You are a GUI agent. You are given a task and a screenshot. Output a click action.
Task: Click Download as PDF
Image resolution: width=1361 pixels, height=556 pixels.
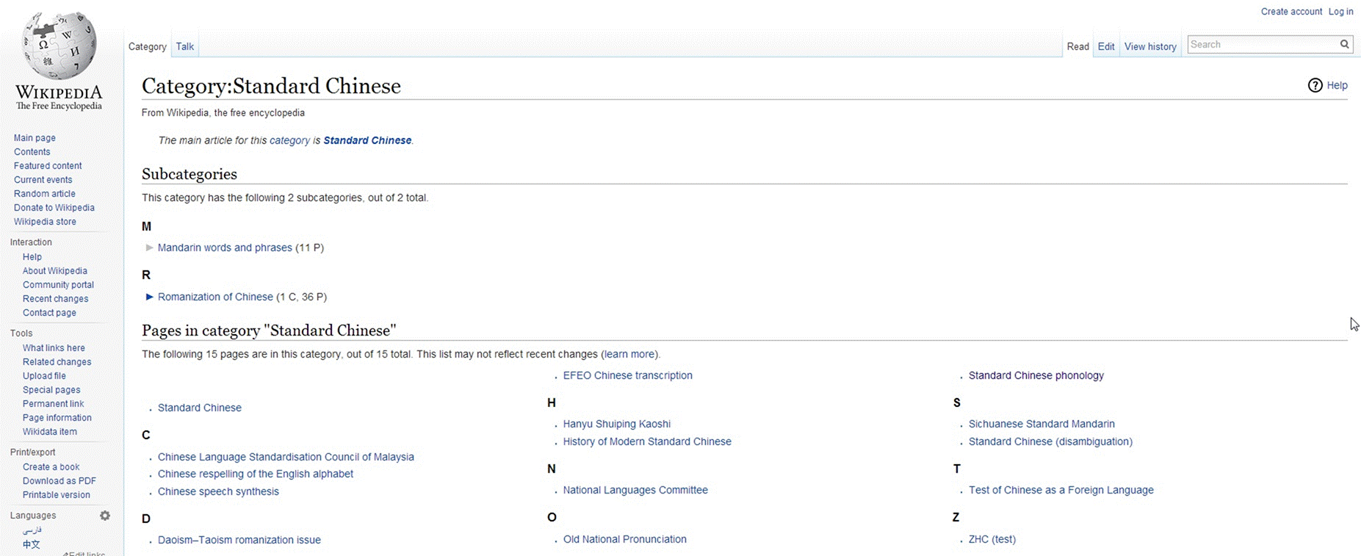click(x=59, y=481)
